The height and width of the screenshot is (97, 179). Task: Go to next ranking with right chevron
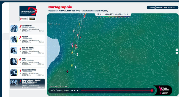[125, 14]
